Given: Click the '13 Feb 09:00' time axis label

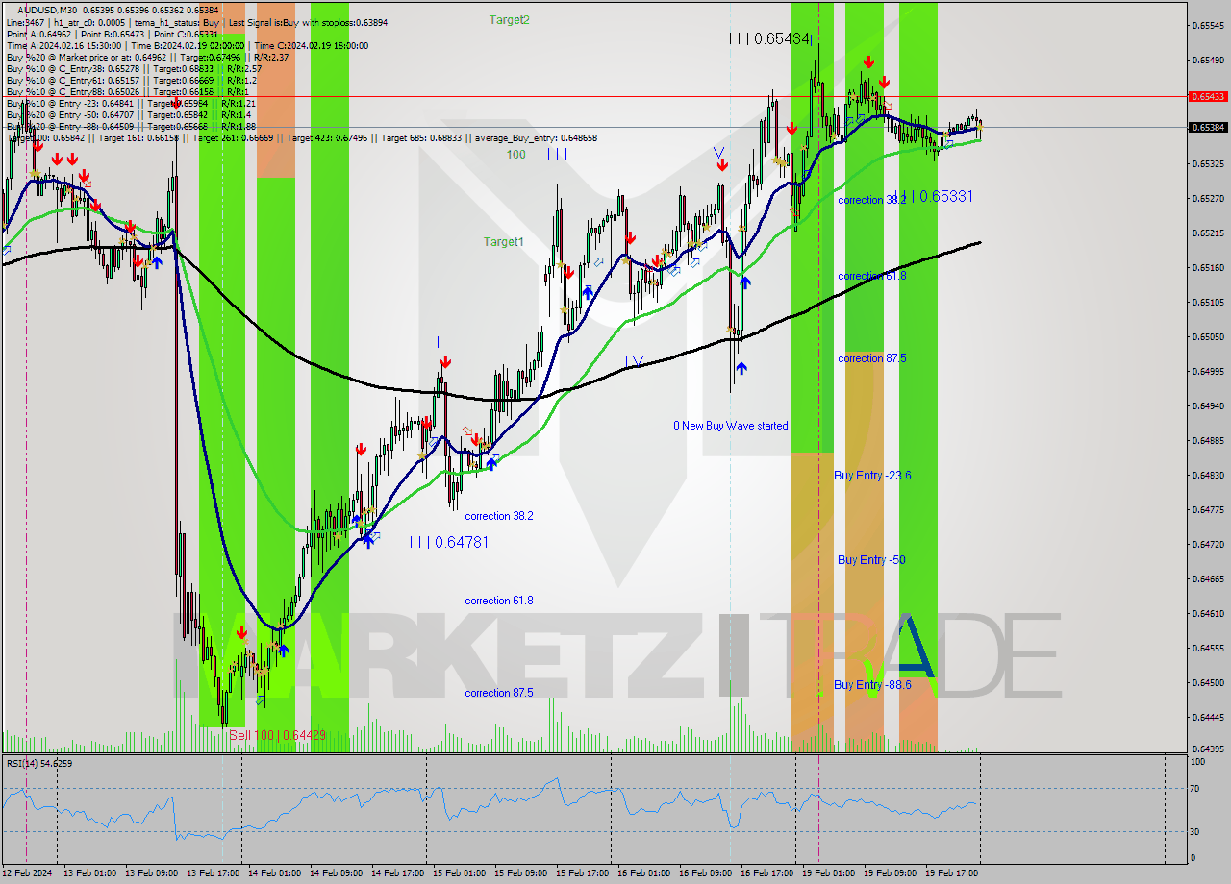Looking at the screenshot, I should pos(153,873).
